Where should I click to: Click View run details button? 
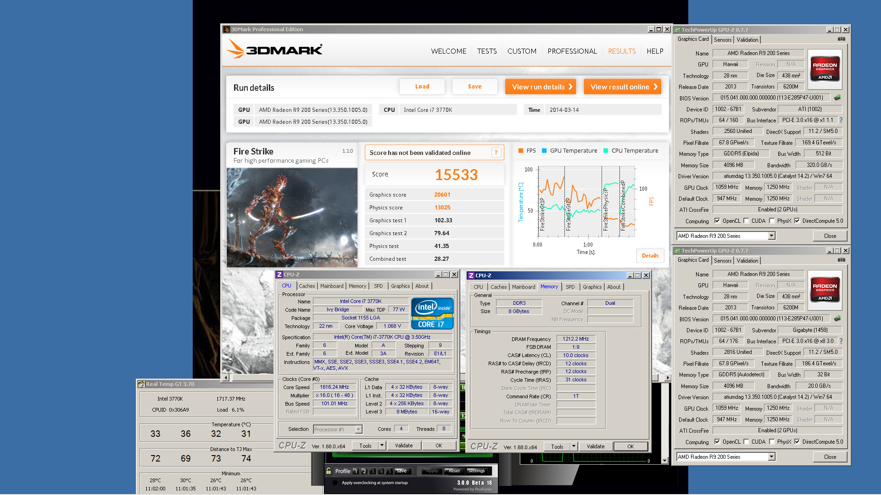(541, 87)
